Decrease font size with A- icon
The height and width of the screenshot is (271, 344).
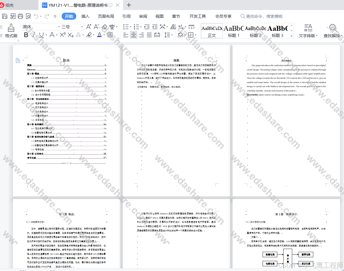[96, 27]
